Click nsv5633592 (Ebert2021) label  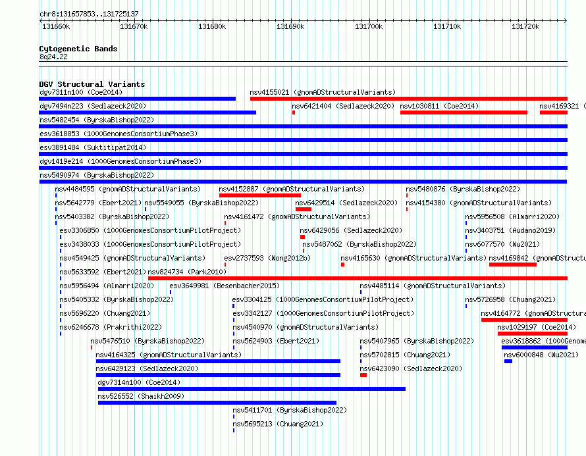click(103, 272)
